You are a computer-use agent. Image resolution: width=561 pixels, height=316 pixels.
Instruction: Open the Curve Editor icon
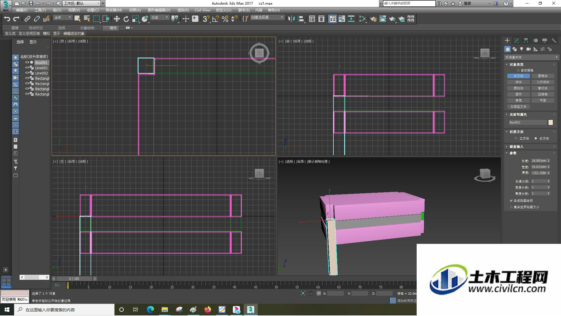click(x=342, y=19)
